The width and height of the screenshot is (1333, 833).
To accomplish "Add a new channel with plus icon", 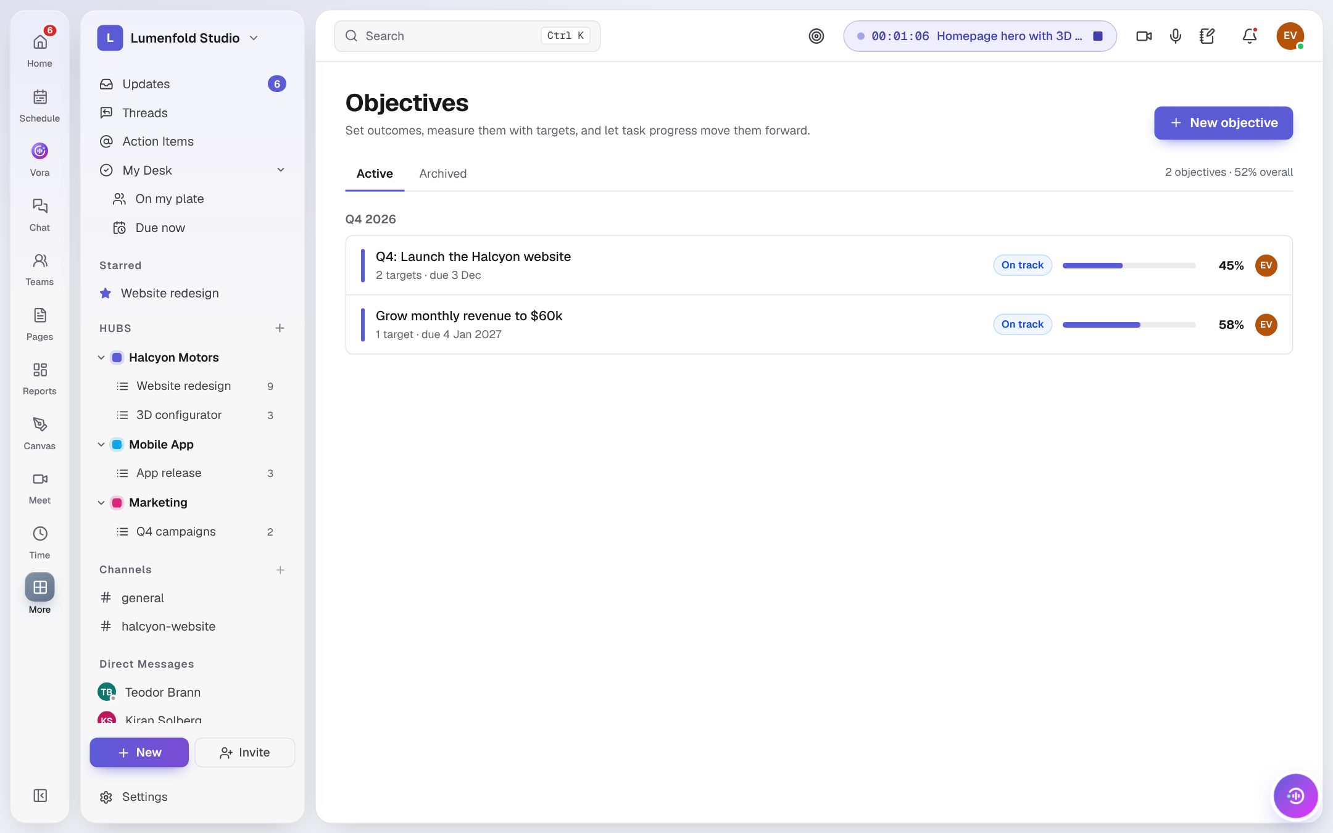I will pyautogui.click(x=280, y=570).
